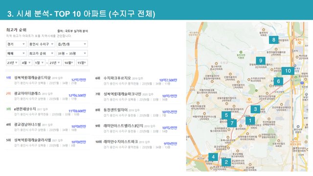Click the 12억6,500만 price
Image resolution: width=313 pixels, height=176 pixels.
[77, 95]
